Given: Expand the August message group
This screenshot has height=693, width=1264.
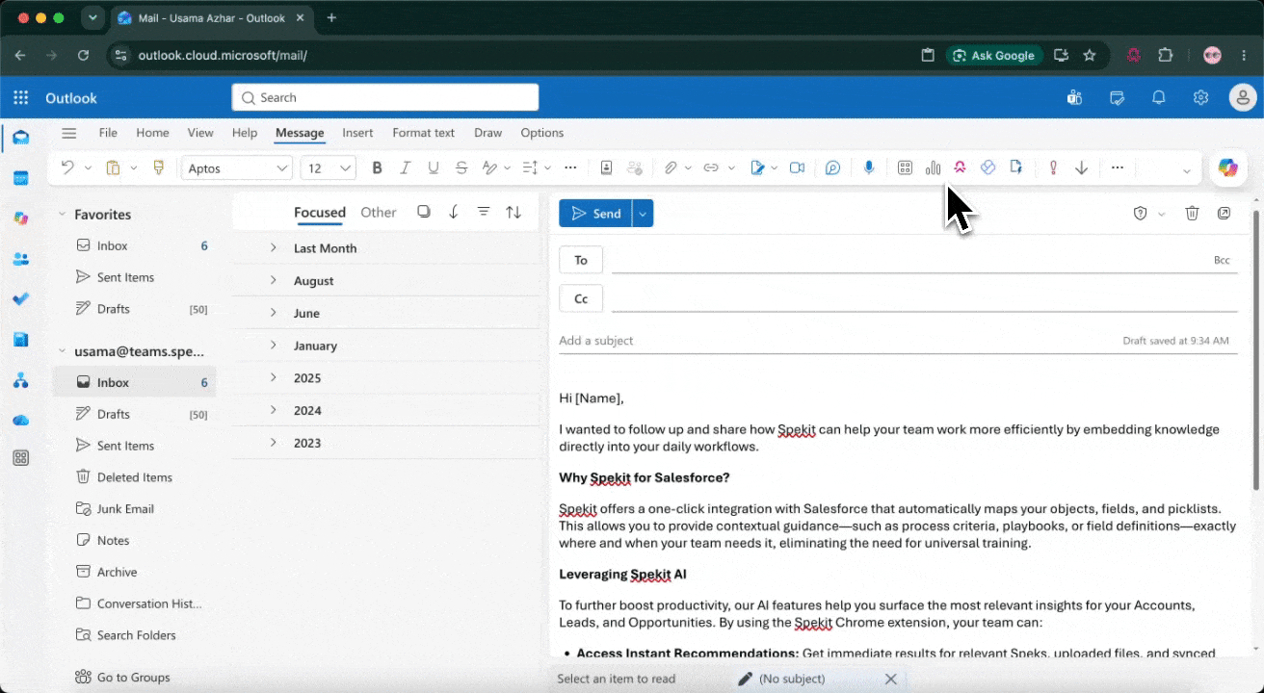Looking at the screenshot, I should point(273,280).
